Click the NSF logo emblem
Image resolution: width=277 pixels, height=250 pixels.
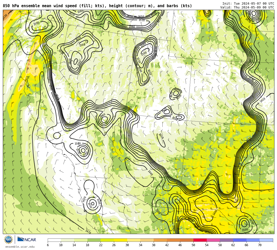click(8, 239)
